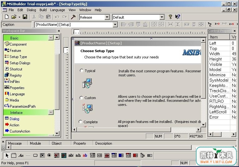The width and height of the screenshot is (239, 167).
Task: Click the Redo arrow icon
Action: [x=65, y=17]
